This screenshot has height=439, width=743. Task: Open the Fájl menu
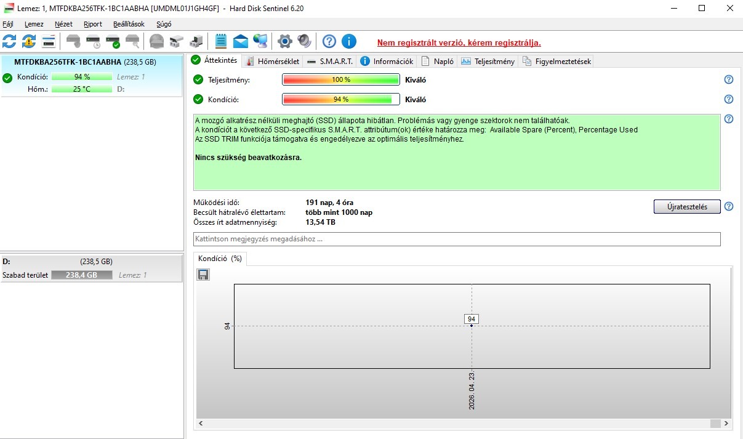coord(8,24)
